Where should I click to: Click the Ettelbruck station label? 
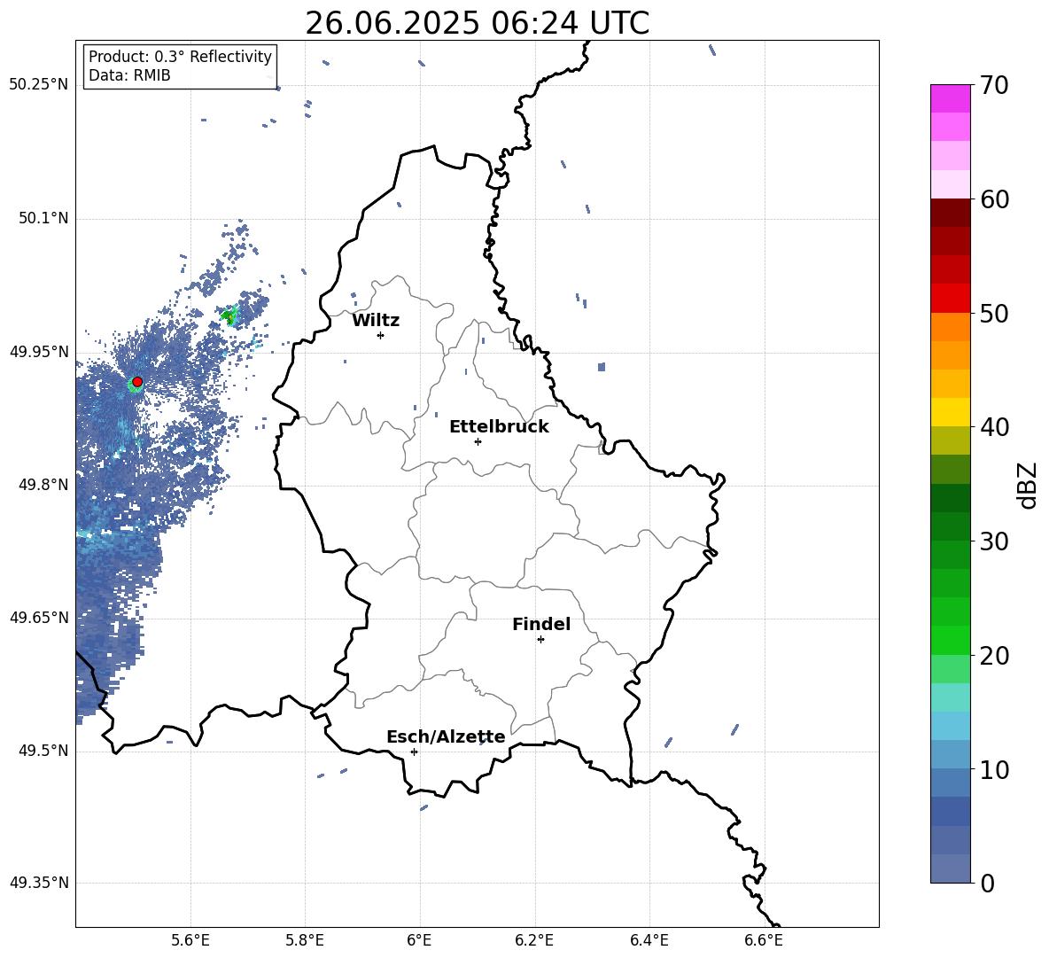pyautogui.click(x=499, y=427)
